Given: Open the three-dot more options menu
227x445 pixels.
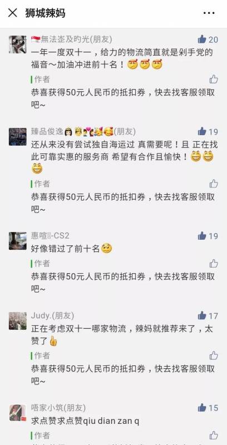Looking at the screenshot, I should click(209, 13).
